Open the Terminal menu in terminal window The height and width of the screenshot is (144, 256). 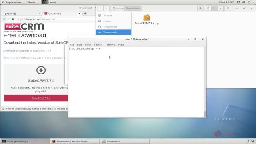pyautogui.click(x=110, y=44)
